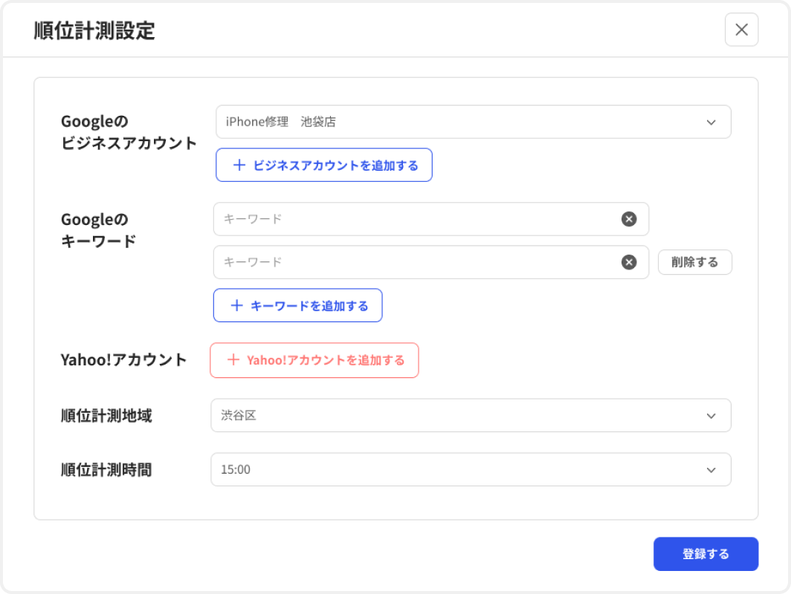Close the 順位計測設定 dialog

click(741, 30)
